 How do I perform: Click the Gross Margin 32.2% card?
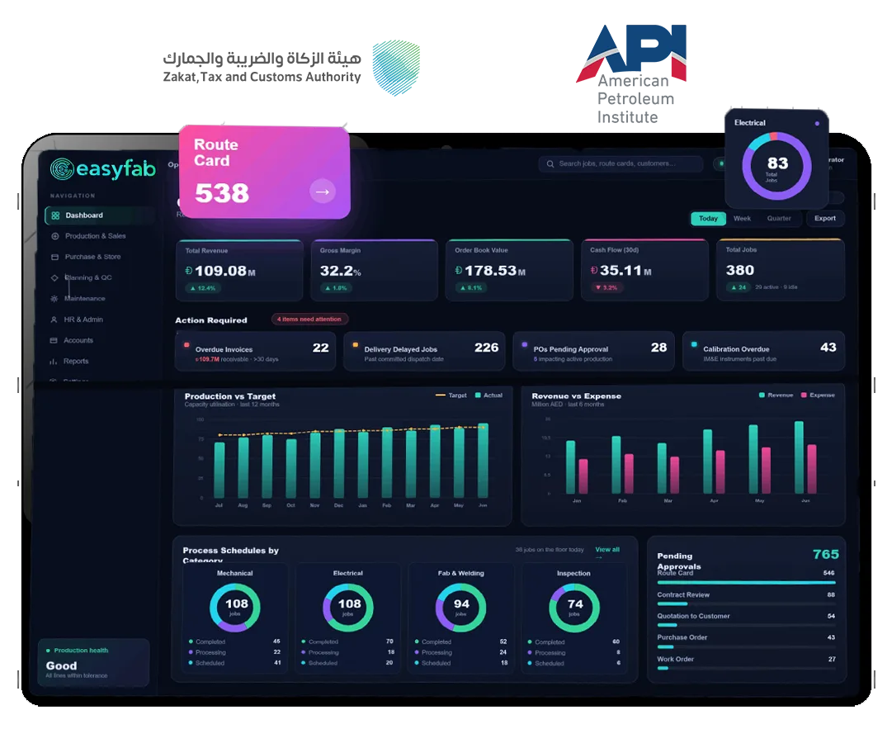point(375,271)
